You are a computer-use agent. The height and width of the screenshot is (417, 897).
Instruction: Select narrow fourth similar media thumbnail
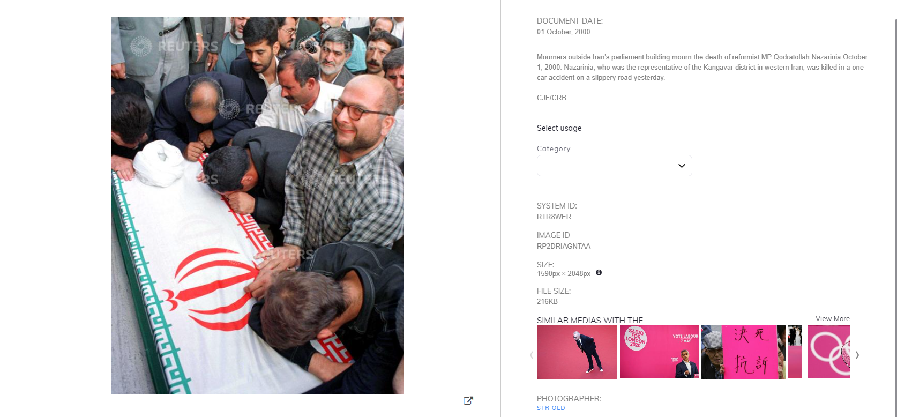point(795,352)
